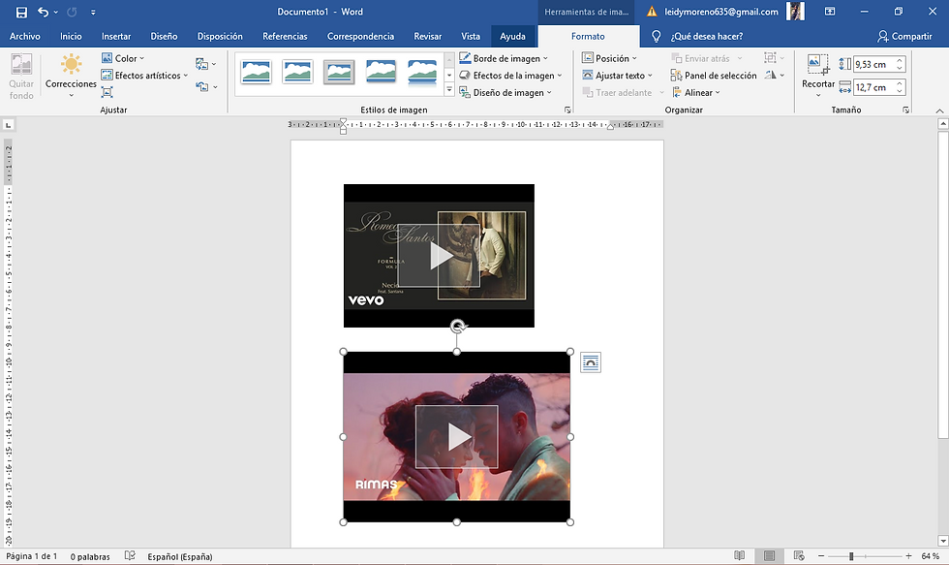Image resolution: width=949 pixels, height=565 pixels.
Task: Click the '¿Qué desea hacer?' search field
Action: pyautogui.click(x=706, y=36)
